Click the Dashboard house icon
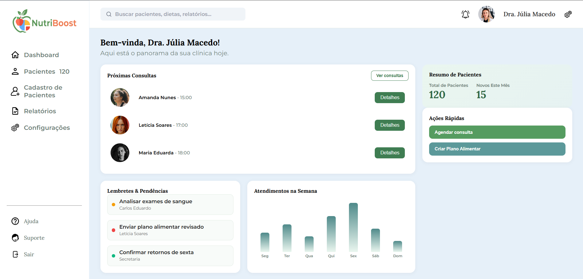583x279 pixels. tap(15, 55)
